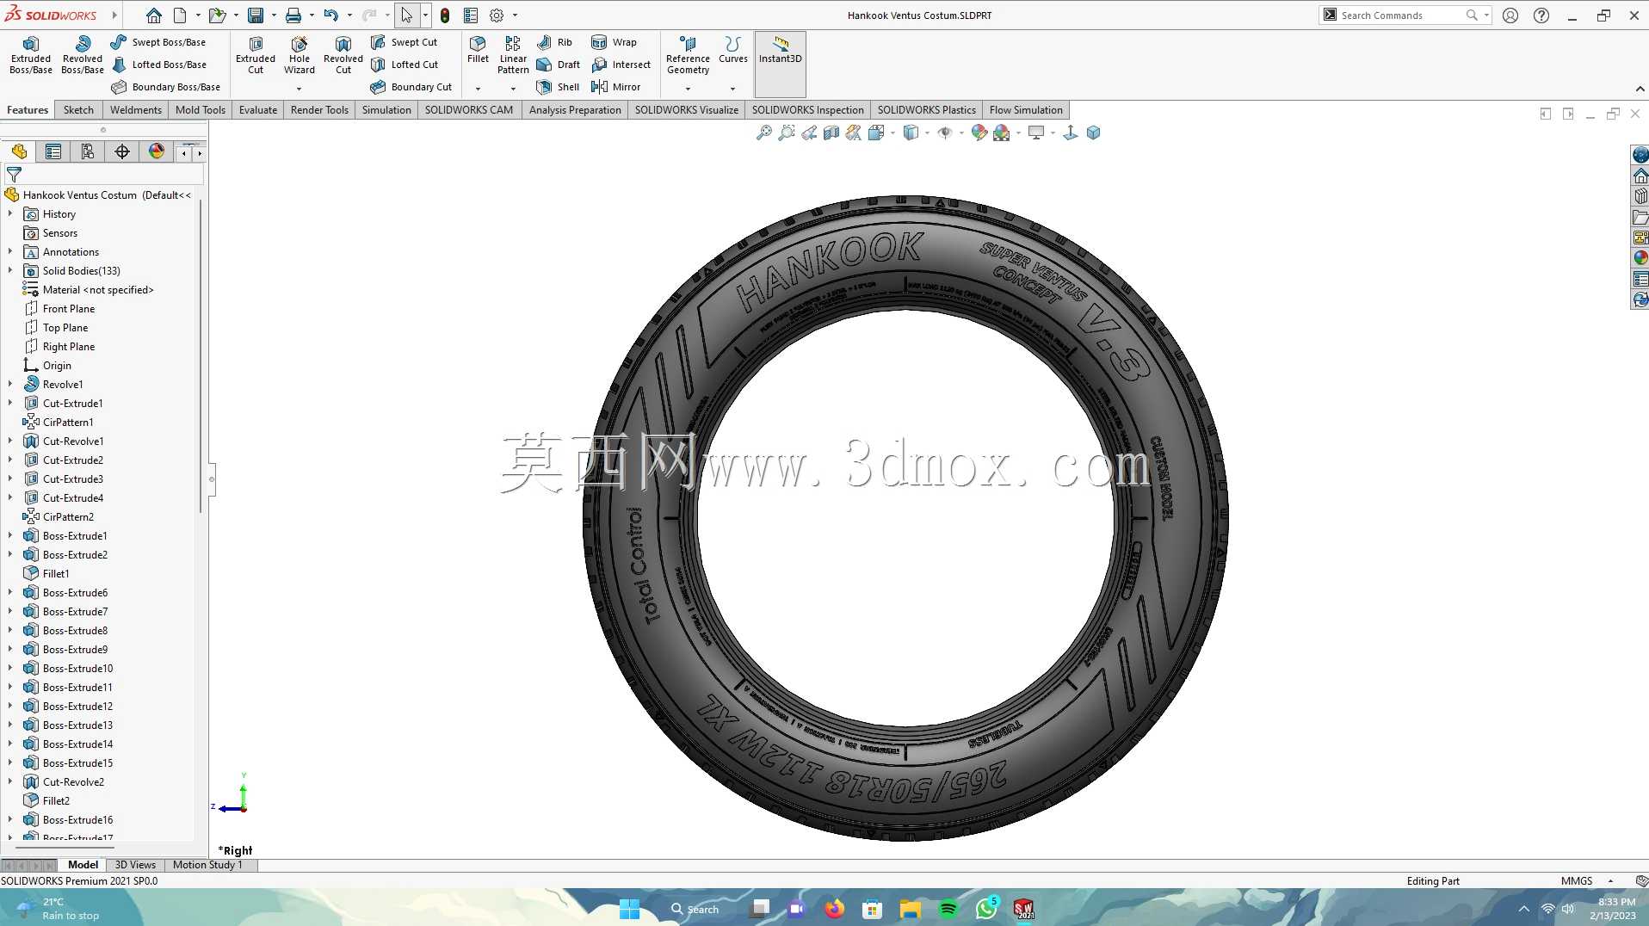Viewport: 1649px width, 926px height.
Task: Collapse the CommandManager ribbon
Action: click(1640, 90)
